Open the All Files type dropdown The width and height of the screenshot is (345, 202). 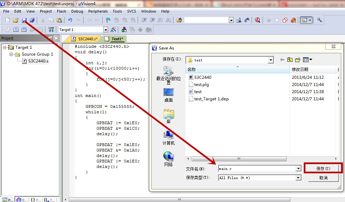(x=298, y=177)
